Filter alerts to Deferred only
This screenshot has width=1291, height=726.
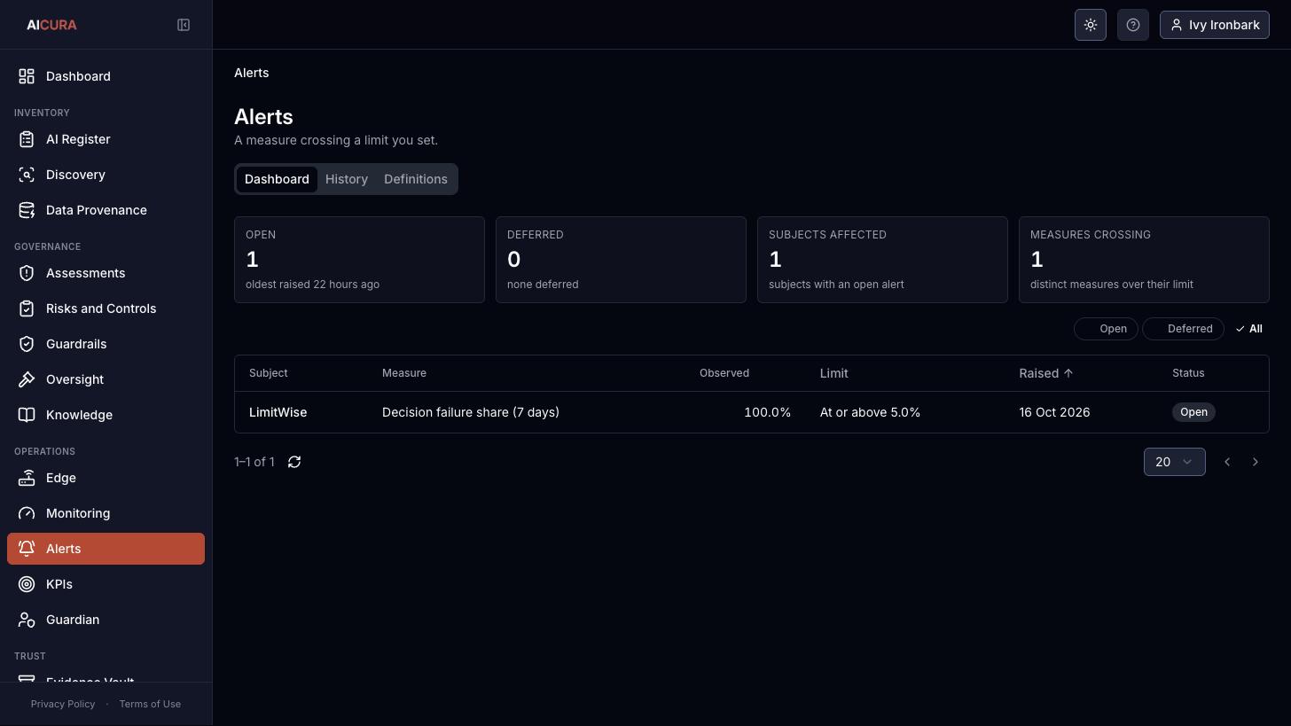click(x=1183, y=329)
